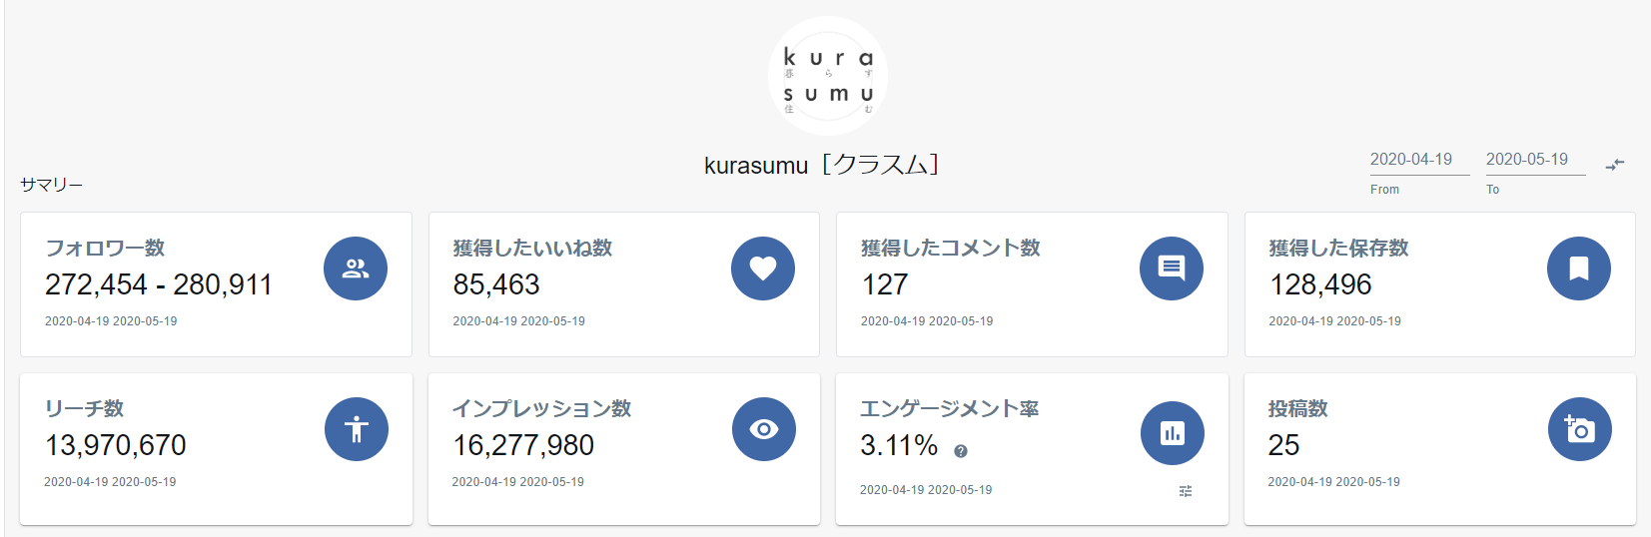
Task: Click the フォロワー数 summary card
Action: 216,284
